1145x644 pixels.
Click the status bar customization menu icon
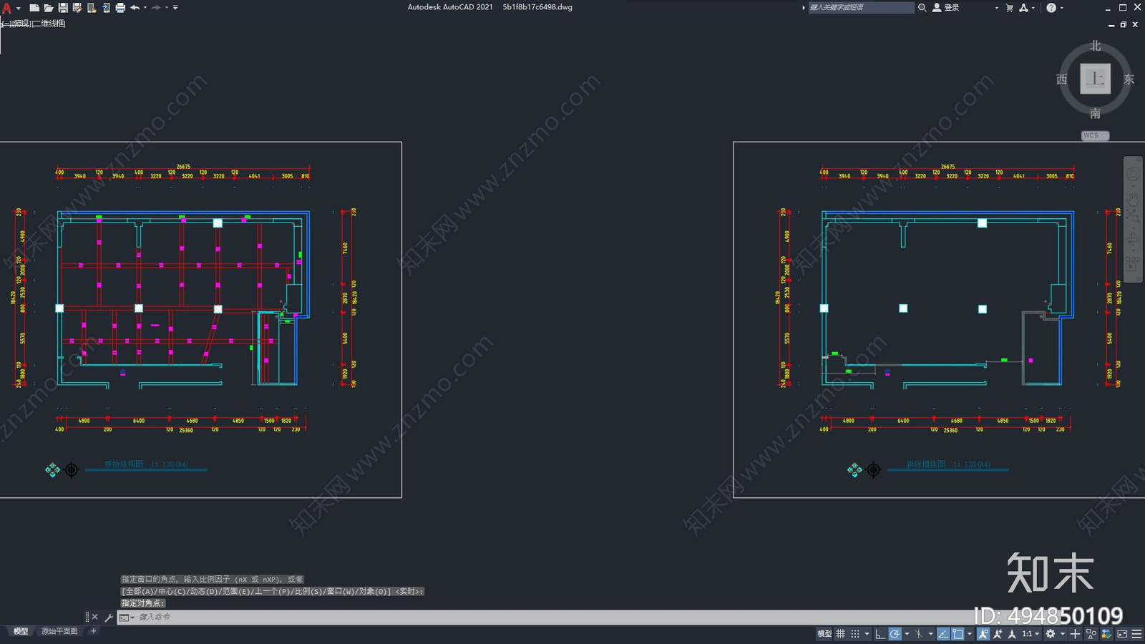[x=1136, y=634]
